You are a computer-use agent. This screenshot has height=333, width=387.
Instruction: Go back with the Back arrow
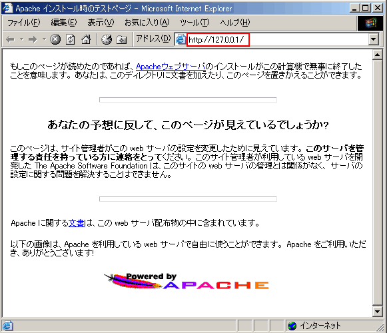pos(11,39)
